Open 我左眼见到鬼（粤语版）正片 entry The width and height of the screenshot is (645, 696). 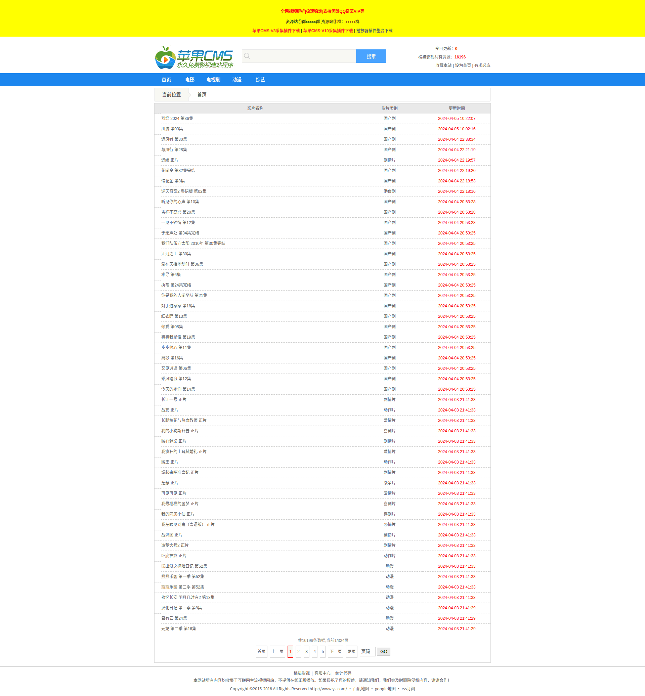click(x=188, y=525)
